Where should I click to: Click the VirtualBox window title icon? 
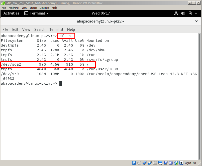(3, 3)
